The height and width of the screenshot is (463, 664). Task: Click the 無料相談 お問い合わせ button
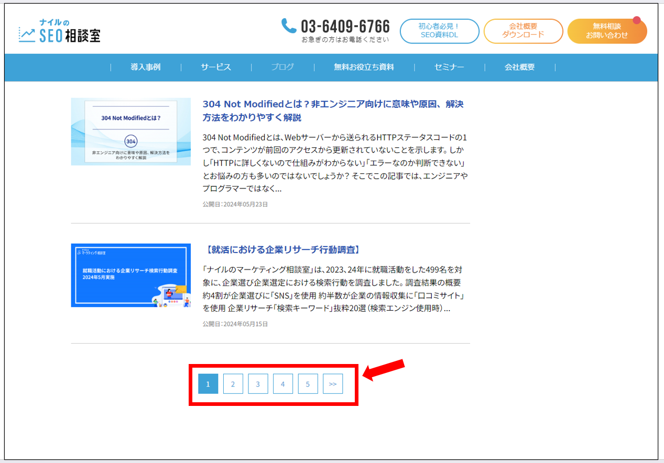click(x=607, y=31)
